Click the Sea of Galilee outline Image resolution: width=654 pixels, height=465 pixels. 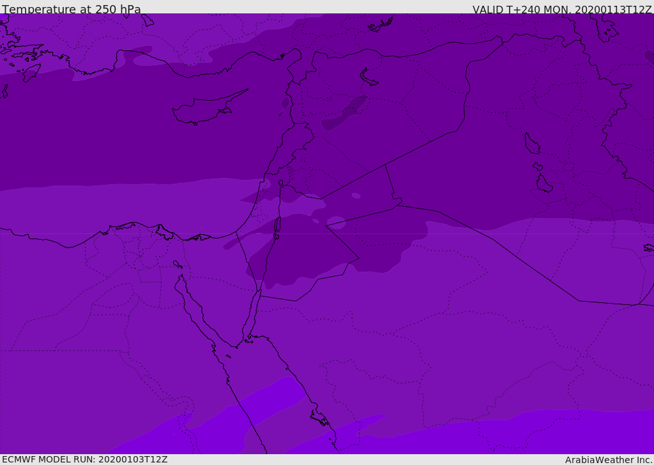point(281,183)
